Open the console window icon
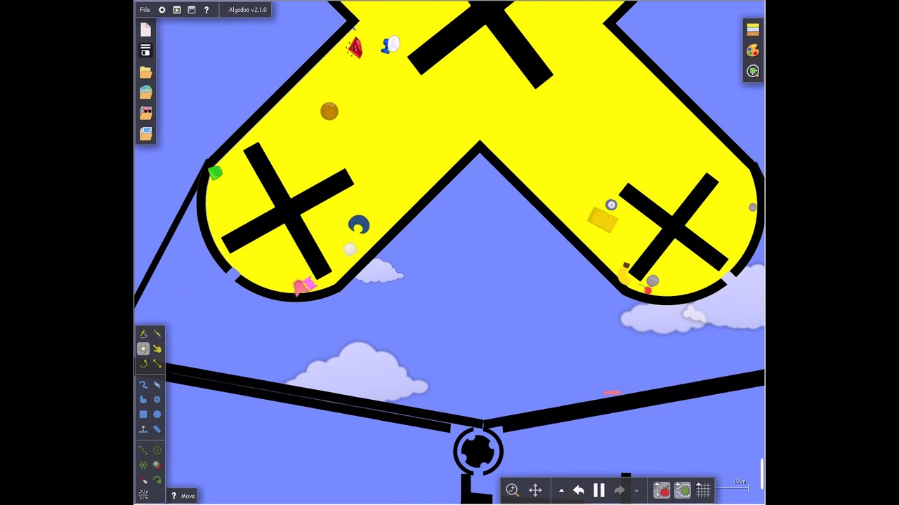 pyautogui.click(x=191, y=10)
